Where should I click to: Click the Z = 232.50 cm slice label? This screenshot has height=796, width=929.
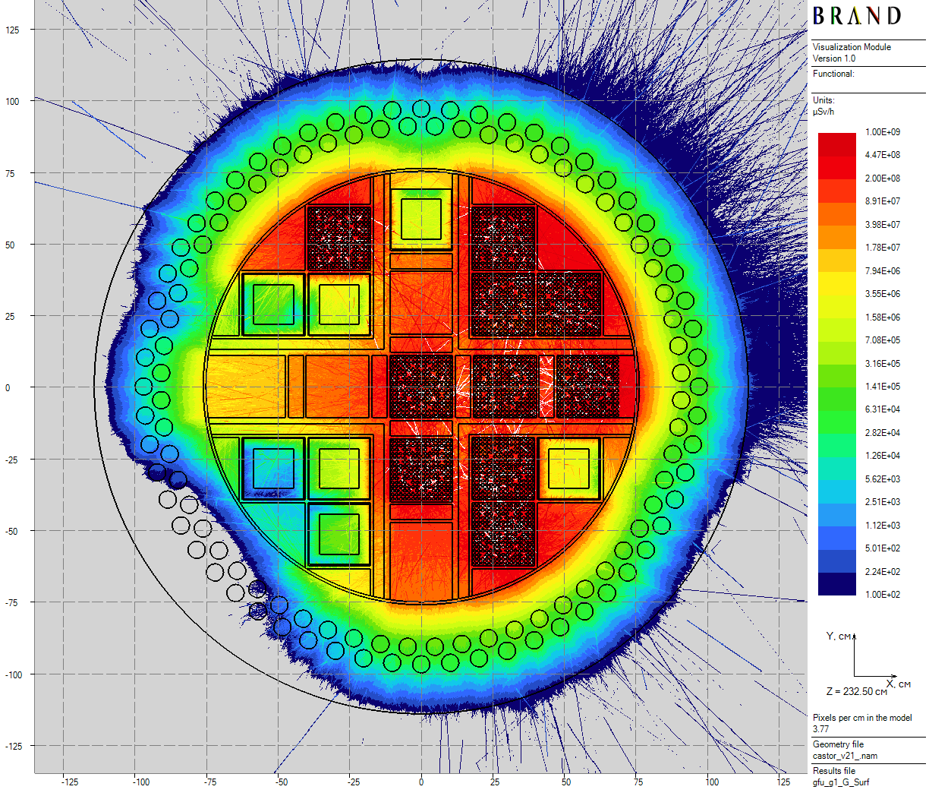point(856,692)
